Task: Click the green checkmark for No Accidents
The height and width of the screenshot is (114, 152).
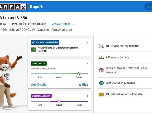Action: coord(33,50)
